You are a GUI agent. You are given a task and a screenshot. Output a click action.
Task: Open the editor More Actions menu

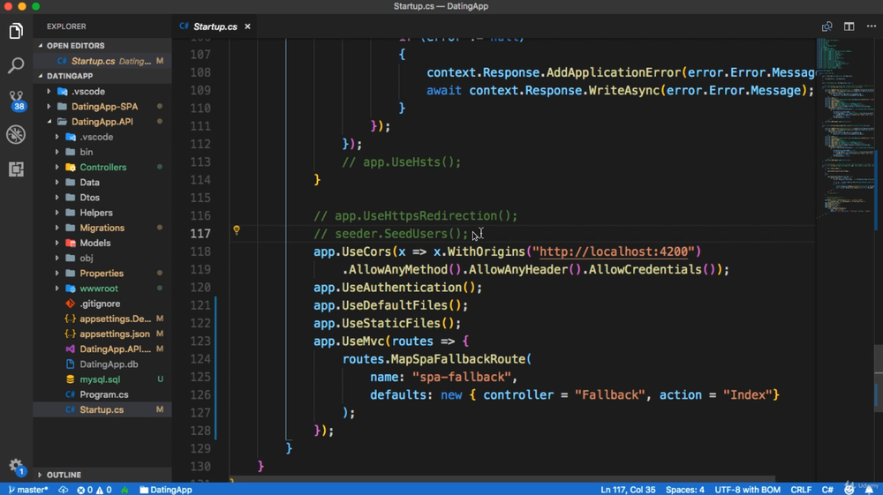coord(871,26)
